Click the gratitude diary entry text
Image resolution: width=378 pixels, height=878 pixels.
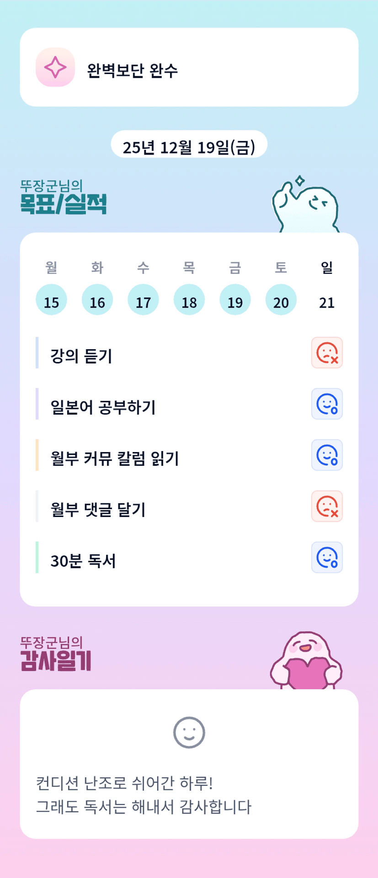pos(144,795)
